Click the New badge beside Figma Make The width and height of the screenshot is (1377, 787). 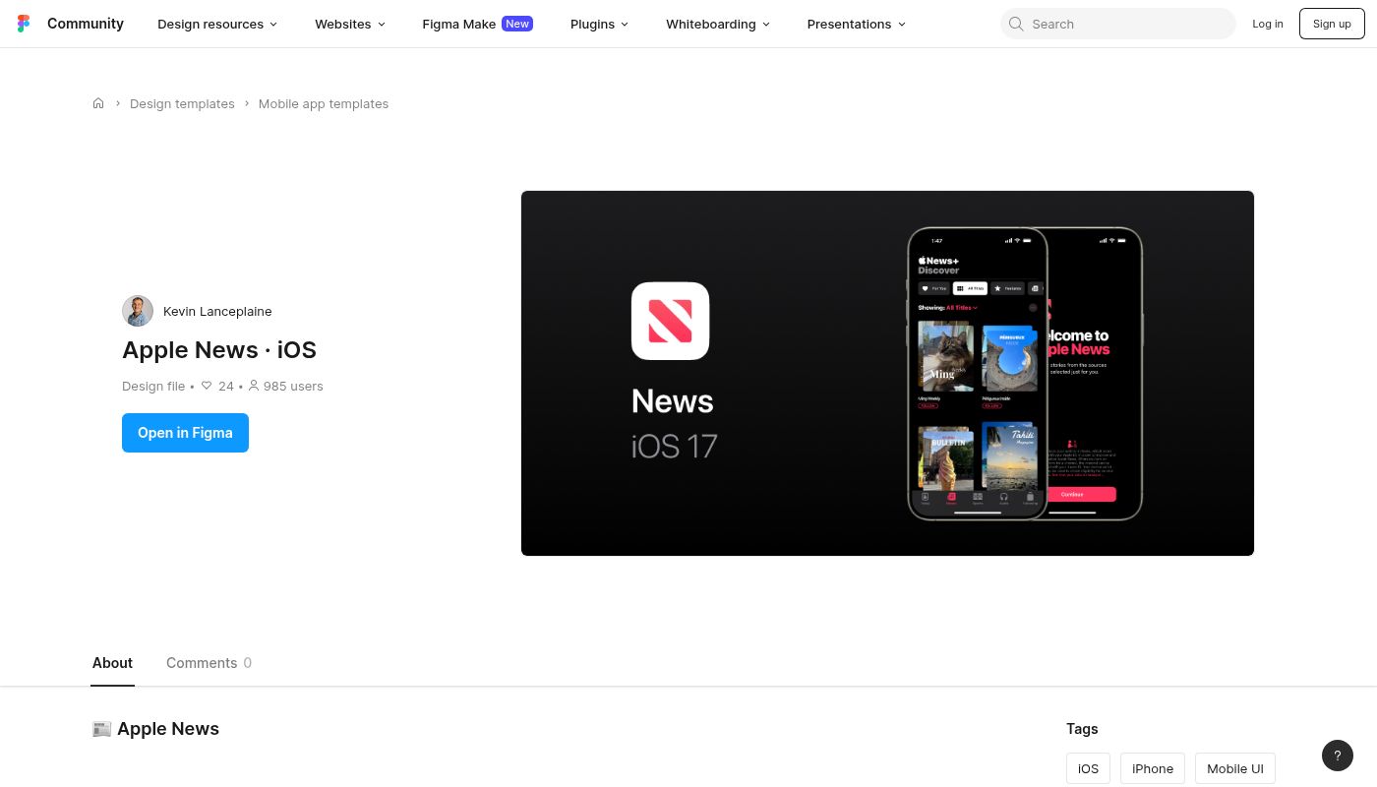coord(516,24)
